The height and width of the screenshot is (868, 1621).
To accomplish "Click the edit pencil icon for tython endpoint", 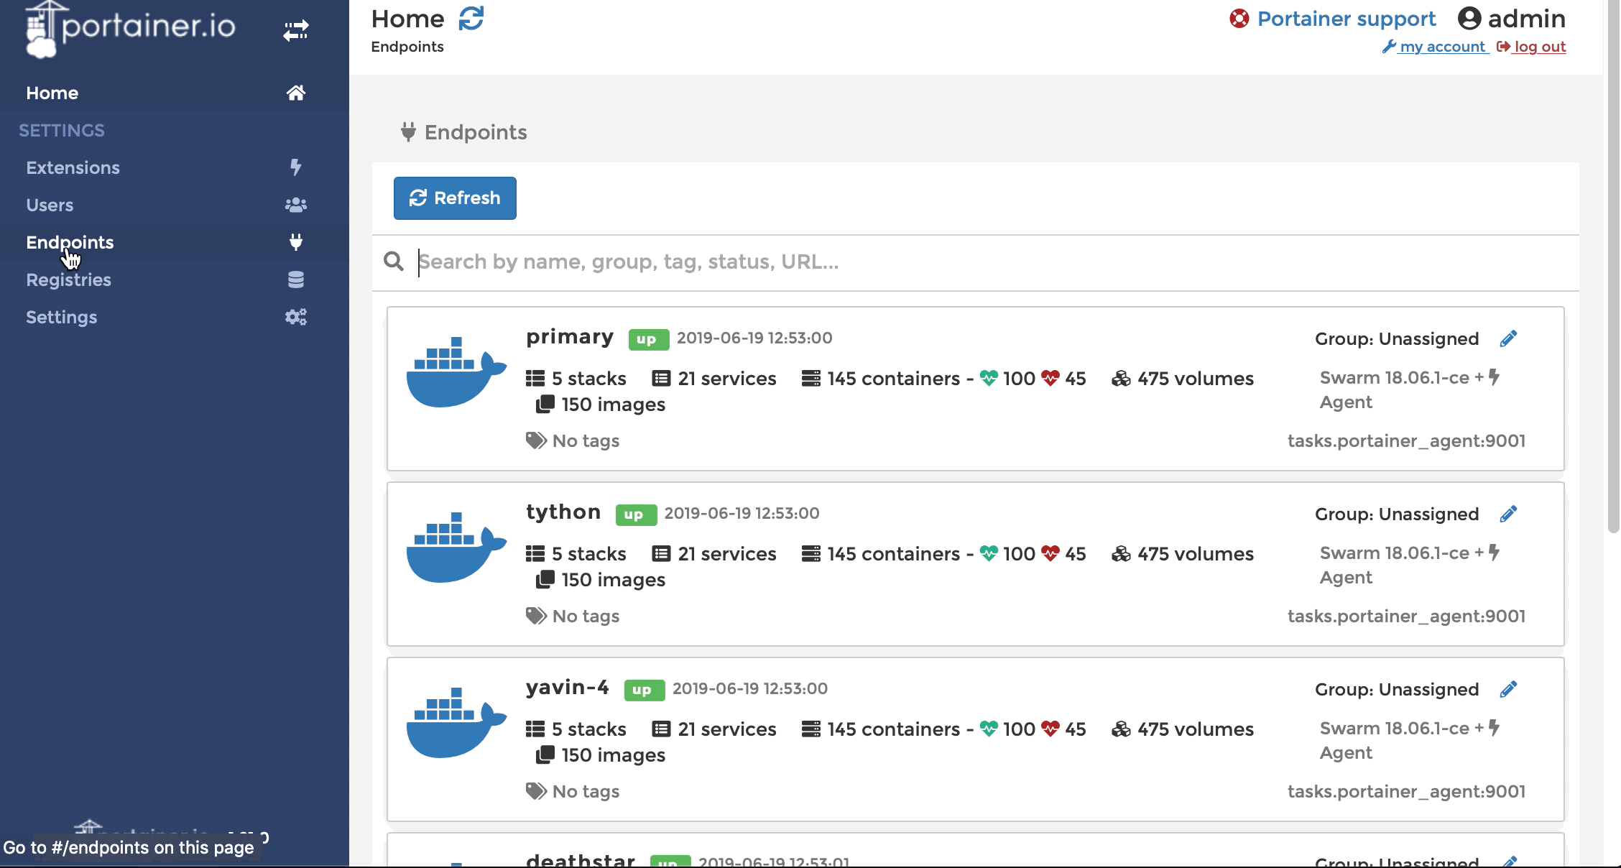I will click(1508, 513).
